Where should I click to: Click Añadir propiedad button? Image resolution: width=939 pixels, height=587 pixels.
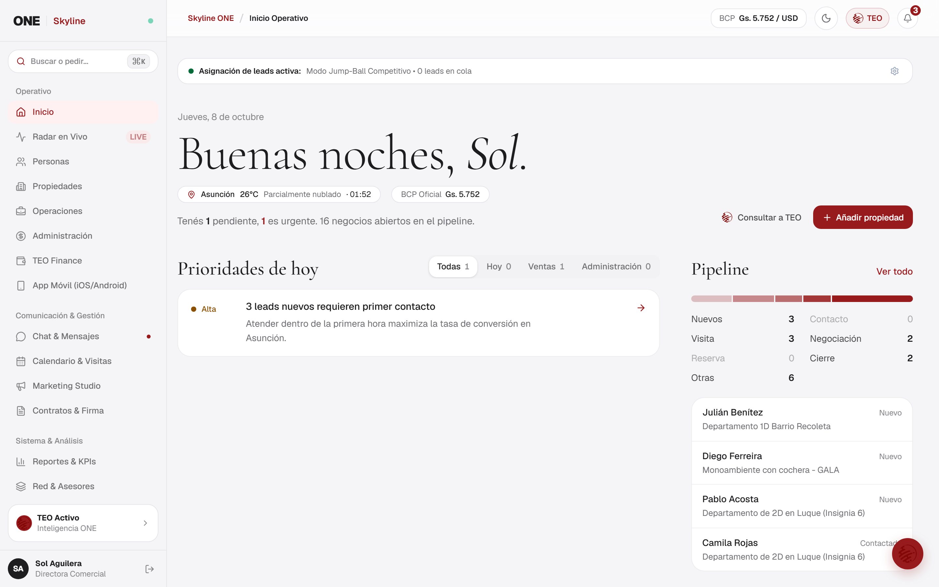coord(863,218)
